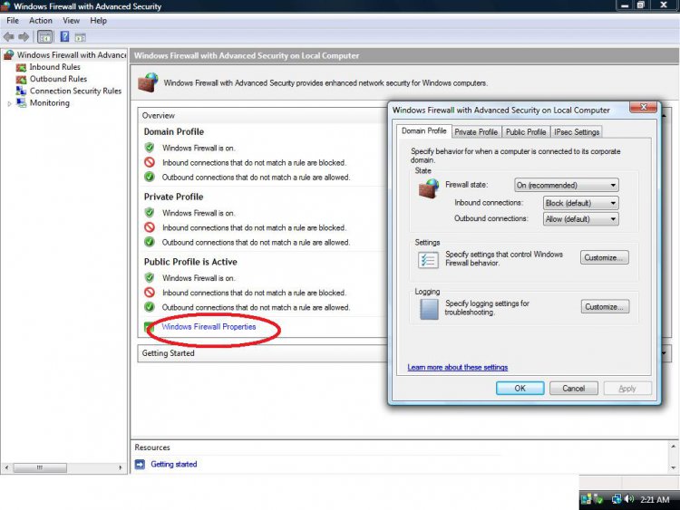Click the firewall icon in dialog State group
This screenshot has width=680, height=510.
pos(429,189)
